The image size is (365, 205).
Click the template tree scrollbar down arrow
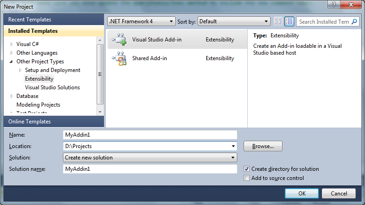pyautogui.click(x=100, y=112)
